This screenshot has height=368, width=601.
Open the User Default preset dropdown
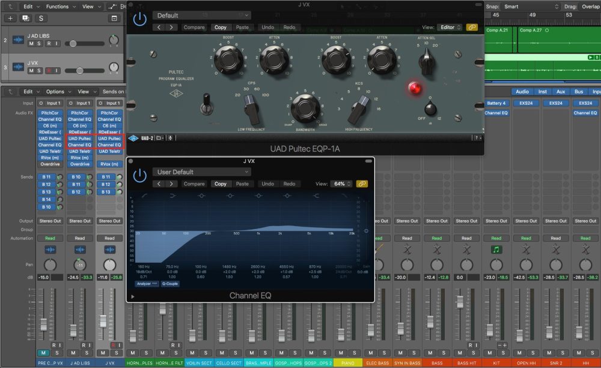pos(201,171)
